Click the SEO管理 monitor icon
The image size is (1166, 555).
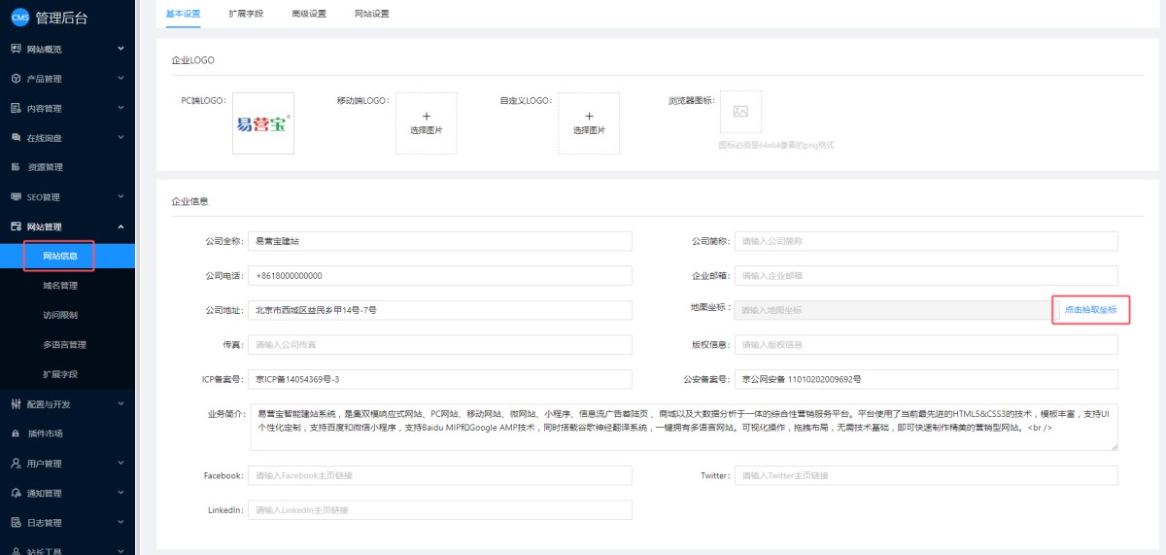pyautogui.click(x=16, y=197)
